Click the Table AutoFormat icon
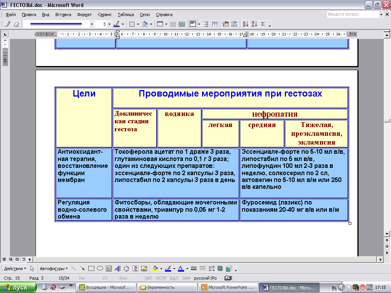The width and height of the screenshot is (391, 293). pyautogui.click(x=226, y=24)
